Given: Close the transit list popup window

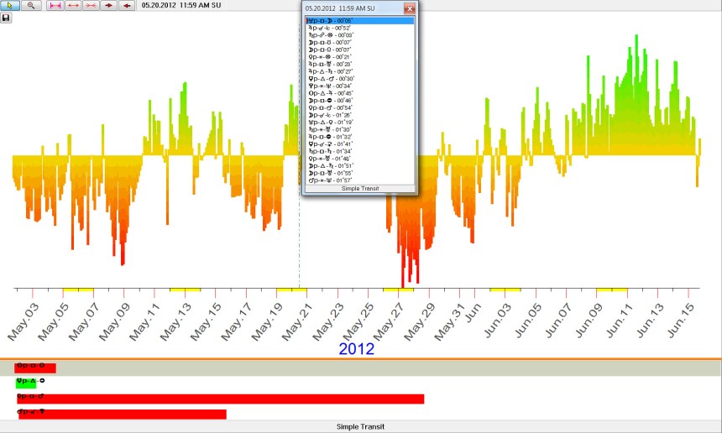Looking at the screenshot, I should coord(409,8).
